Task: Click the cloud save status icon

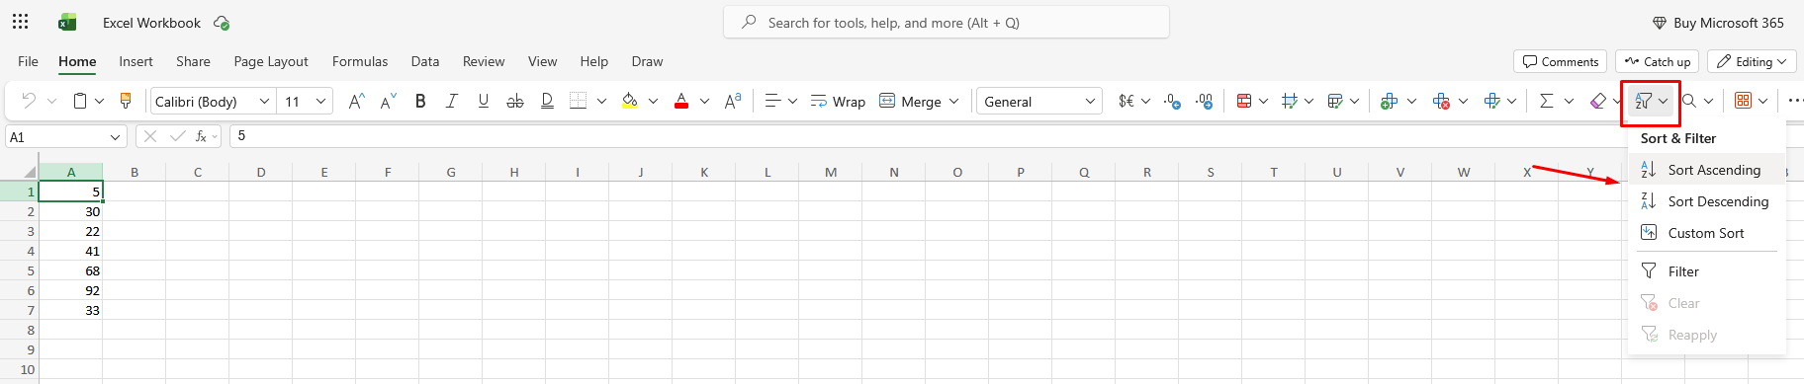Action: pyautogui.click(x=222, y=23)
